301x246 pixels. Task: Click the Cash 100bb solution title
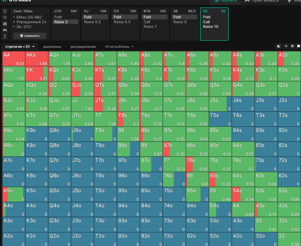[23, 11]
